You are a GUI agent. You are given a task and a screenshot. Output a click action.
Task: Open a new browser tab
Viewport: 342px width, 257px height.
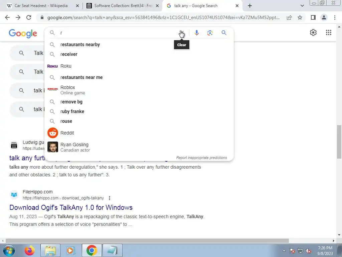click(250, 6)
